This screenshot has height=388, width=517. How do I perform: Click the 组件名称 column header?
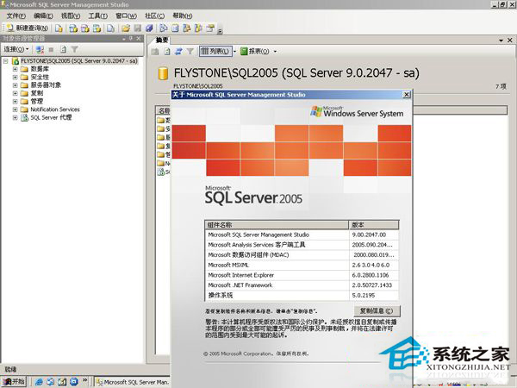tap(277, 225)
